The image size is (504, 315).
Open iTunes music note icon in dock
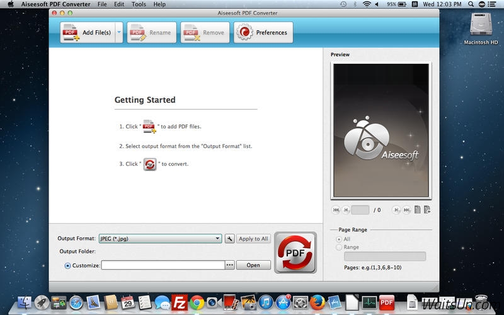click(x=266, y=303)
